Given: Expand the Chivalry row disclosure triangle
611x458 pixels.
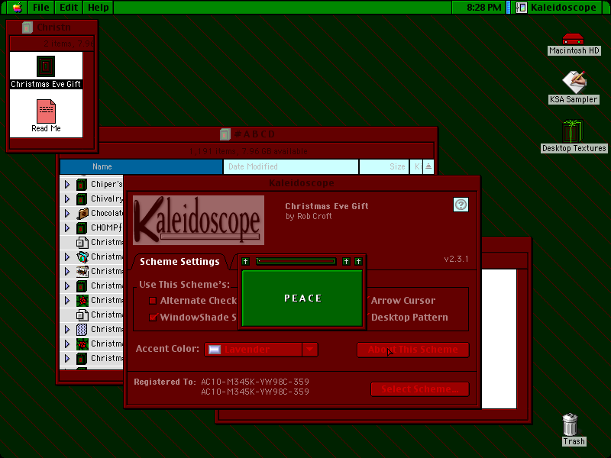Looking at the screenshot, I should pos(67,199).
